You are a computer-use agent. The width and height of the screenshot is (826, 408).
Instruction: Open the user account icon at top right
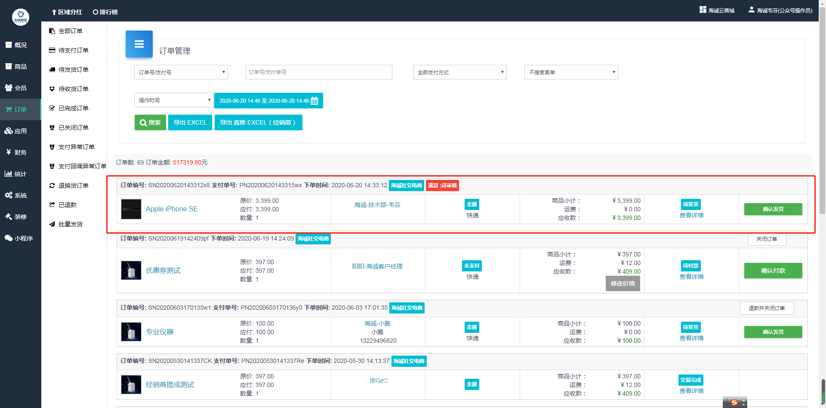point(751,10)
